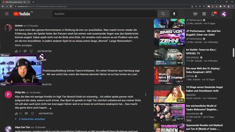Open Spannende Runden video thumbnail

pos(169,128)
